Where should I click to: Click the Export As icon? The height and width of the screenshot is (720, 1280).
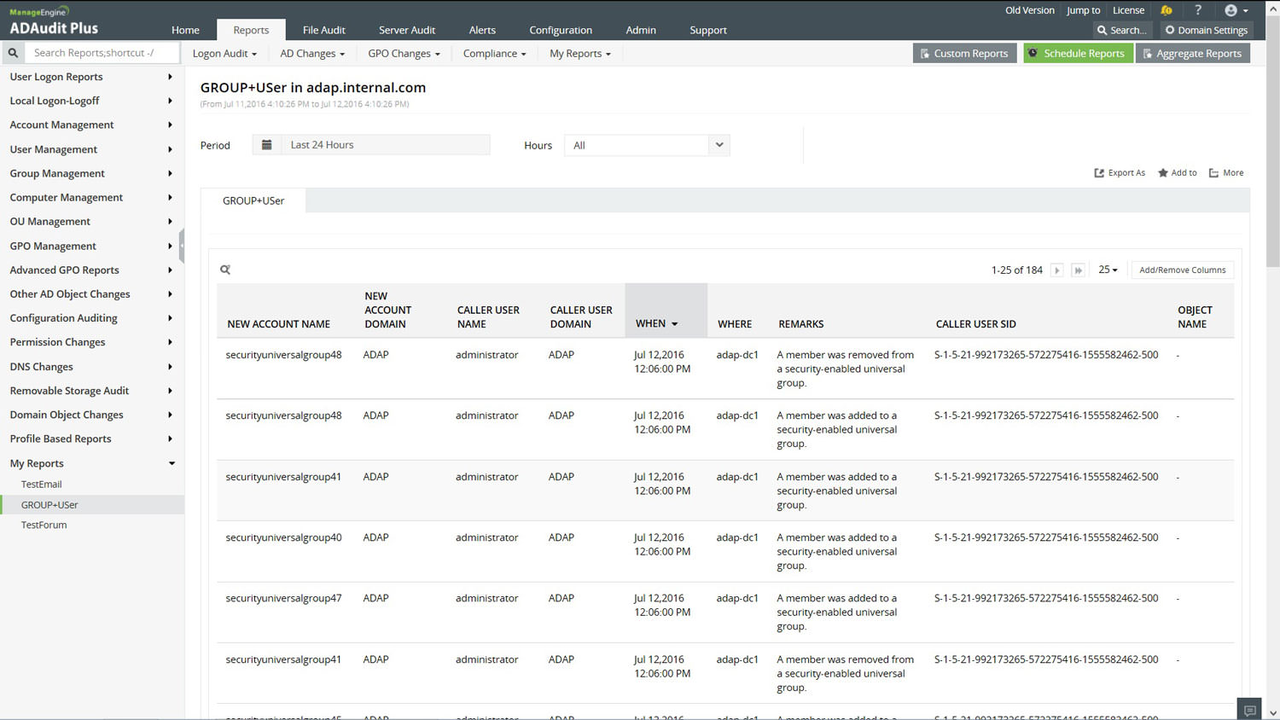point(1099,173)
